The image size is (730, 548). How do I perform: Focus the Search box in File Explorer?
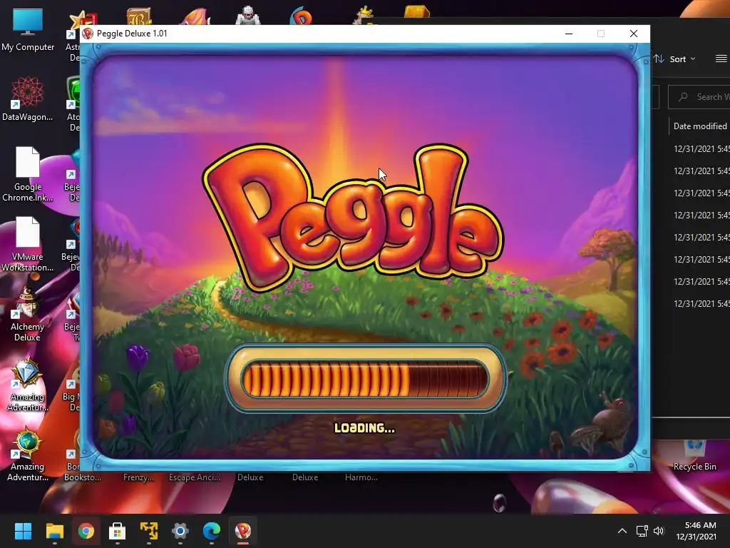point(700,97)
